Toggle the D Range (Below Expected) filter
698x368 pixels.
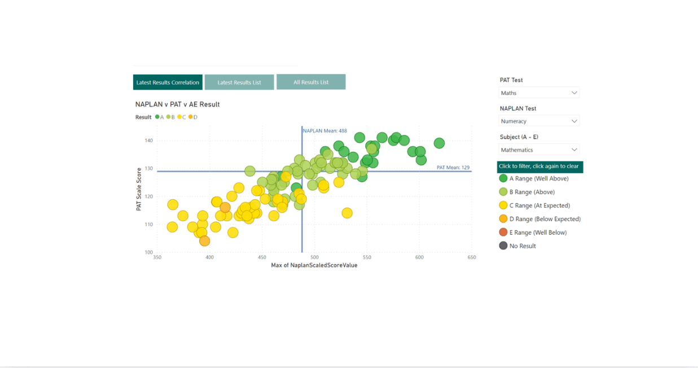coord(545,219)
